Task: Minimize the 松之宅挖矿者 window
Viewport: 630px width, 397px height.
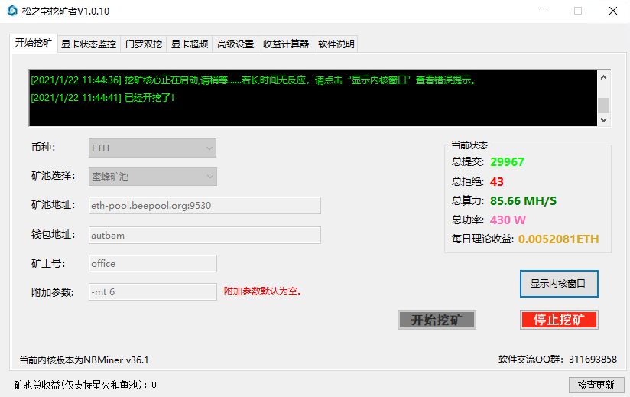Action: point(544,11)
